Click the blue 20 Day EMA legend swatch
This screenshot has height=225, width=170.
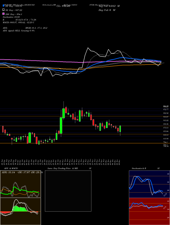coord(4,6)
